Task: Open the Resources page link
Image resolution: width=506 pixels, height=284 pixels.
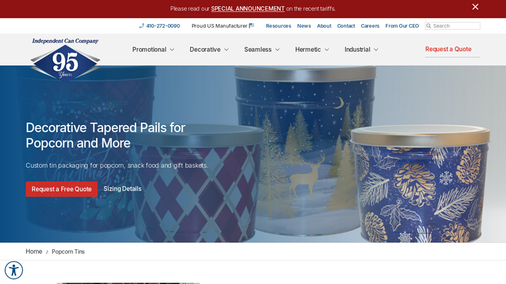Action: tap(278, 26)
